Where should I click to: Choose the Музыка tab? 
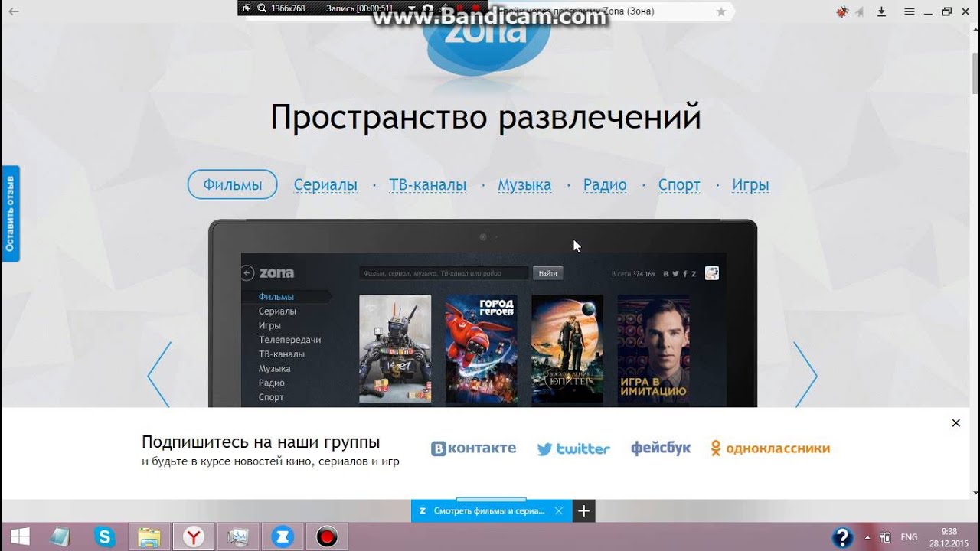pos(524,184)
